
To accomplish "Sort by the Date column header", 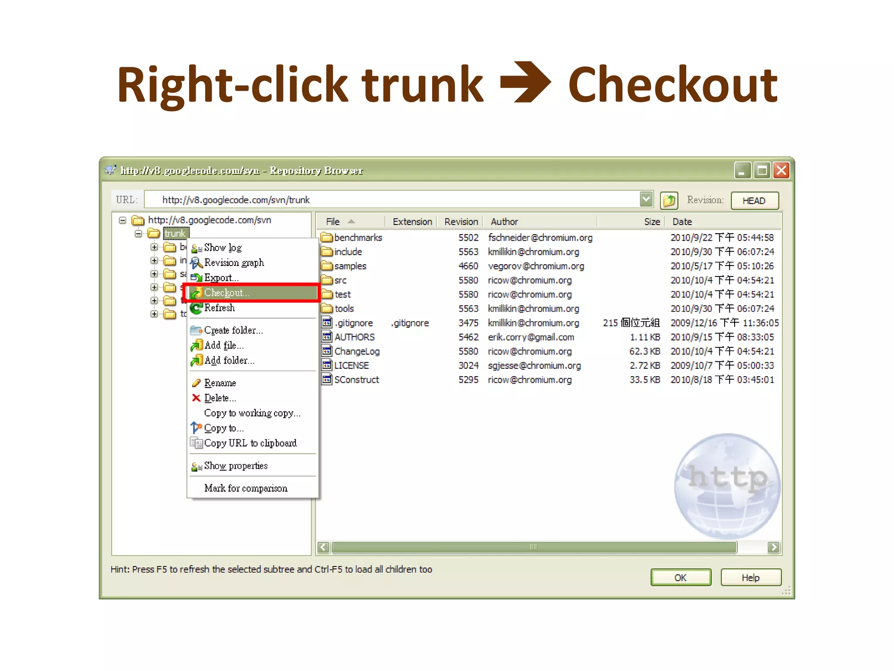I will pos(723,221).
